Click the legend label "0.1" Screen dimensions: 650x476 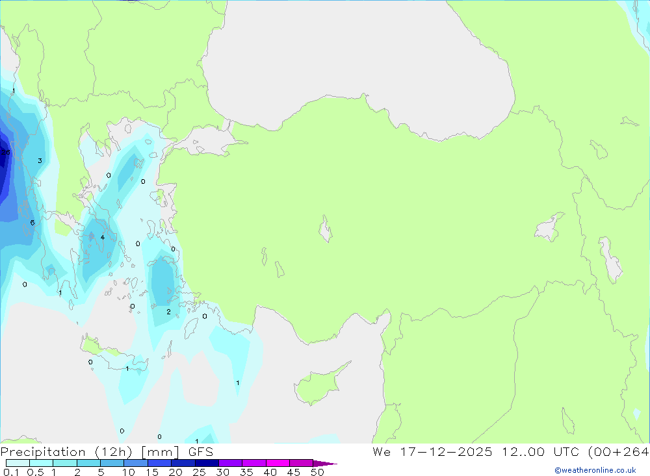(x=11, y=472)
